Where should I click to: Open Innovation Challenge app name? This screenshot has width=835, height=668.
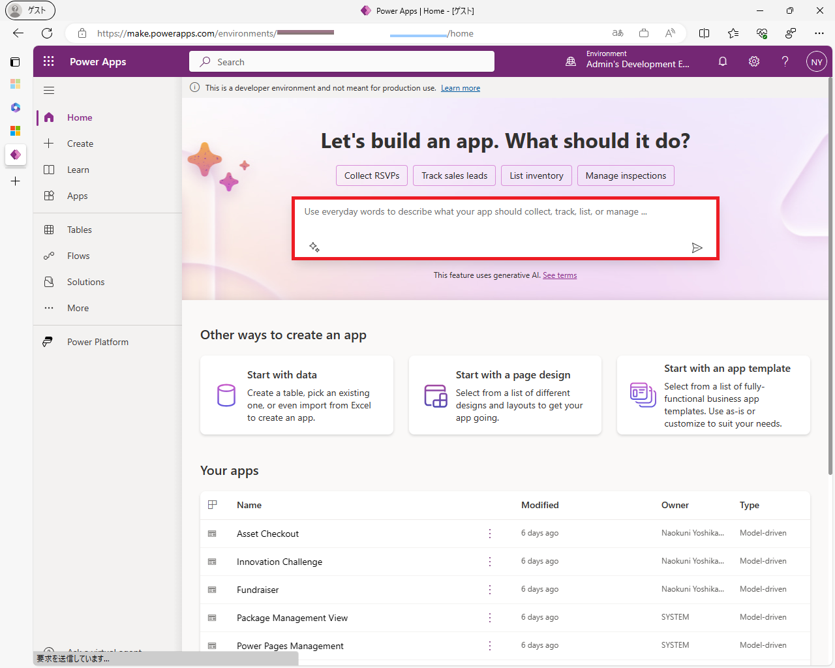tap(279, 562)
